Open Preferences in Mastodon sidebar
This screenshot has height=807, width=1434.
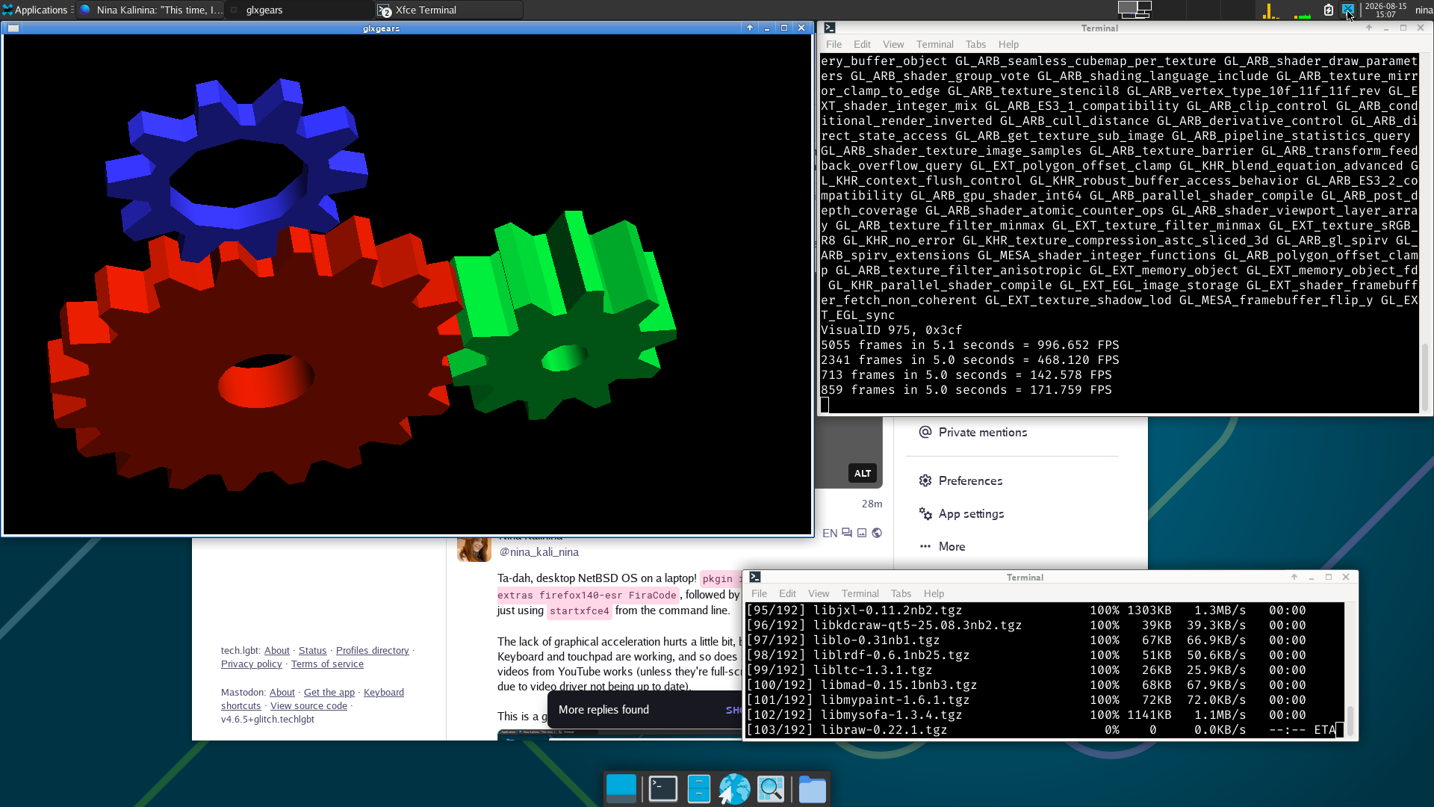tap(960, 480)
